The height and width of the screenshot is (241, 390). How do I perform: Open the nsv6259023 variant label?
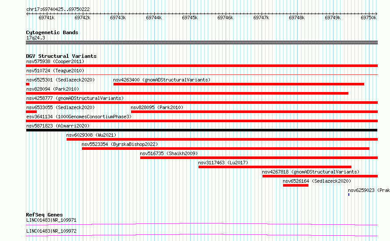pyautogui.click(x=369, y=190)
